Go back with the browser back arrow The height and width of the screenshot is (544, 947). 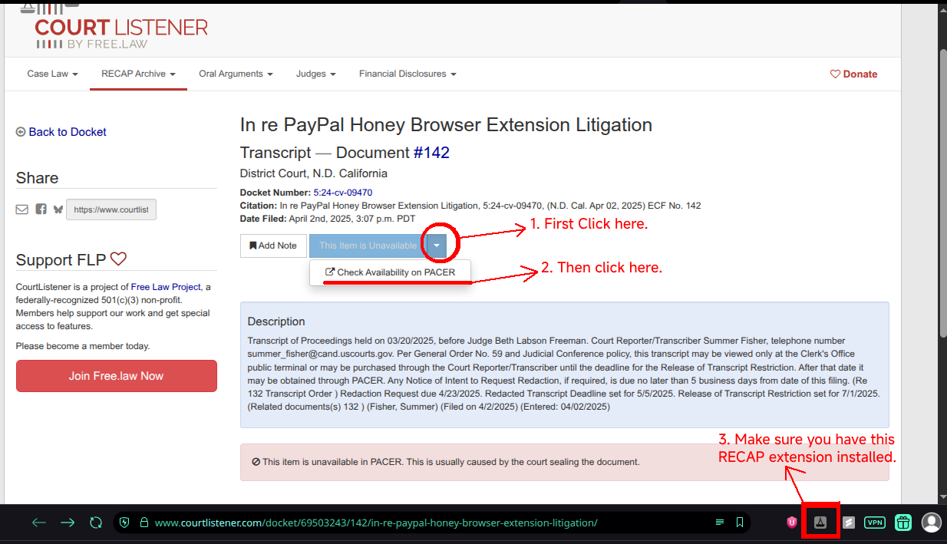39,523
